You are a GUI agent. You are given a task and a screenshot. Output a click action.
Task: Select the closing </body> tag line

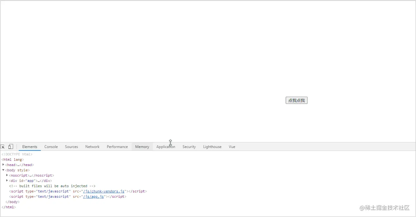12,202
